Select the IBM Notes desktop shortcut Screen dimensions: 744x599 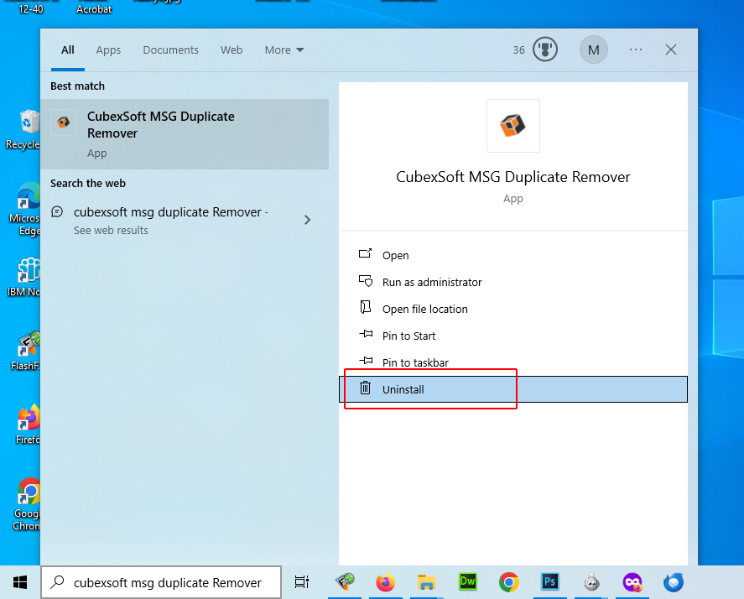[23, 277]
